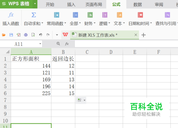Switch to the 插入 ribbon tab

point(71,5)
